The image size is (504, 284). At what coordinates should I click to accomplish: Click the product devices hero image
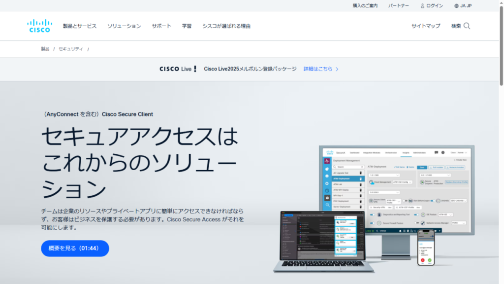(374, 209)
